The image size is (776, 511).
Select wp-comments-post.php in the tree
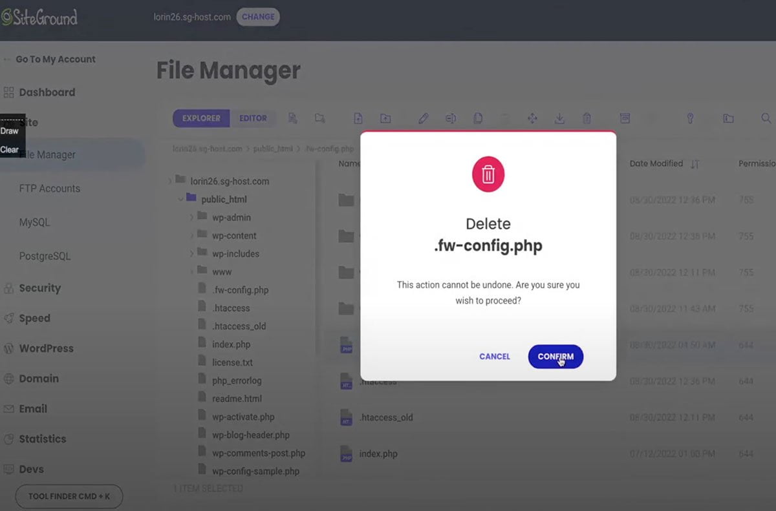pos(259,453)
